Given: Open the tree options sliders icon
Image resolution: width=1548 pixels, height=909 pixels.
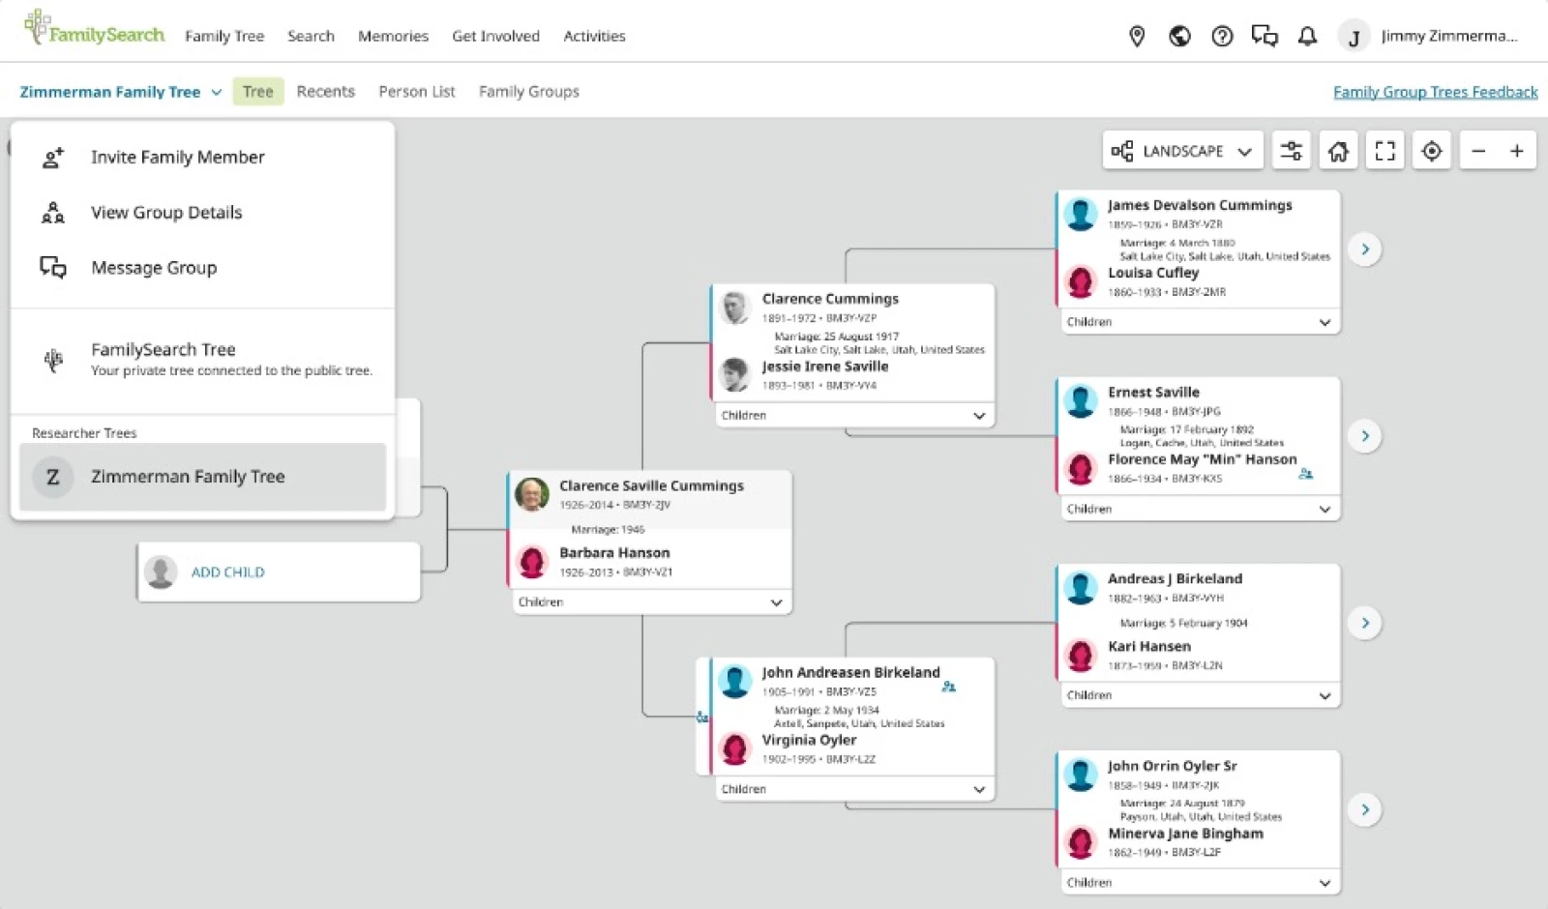Looking at the screenshot, I should (1292, 151).
